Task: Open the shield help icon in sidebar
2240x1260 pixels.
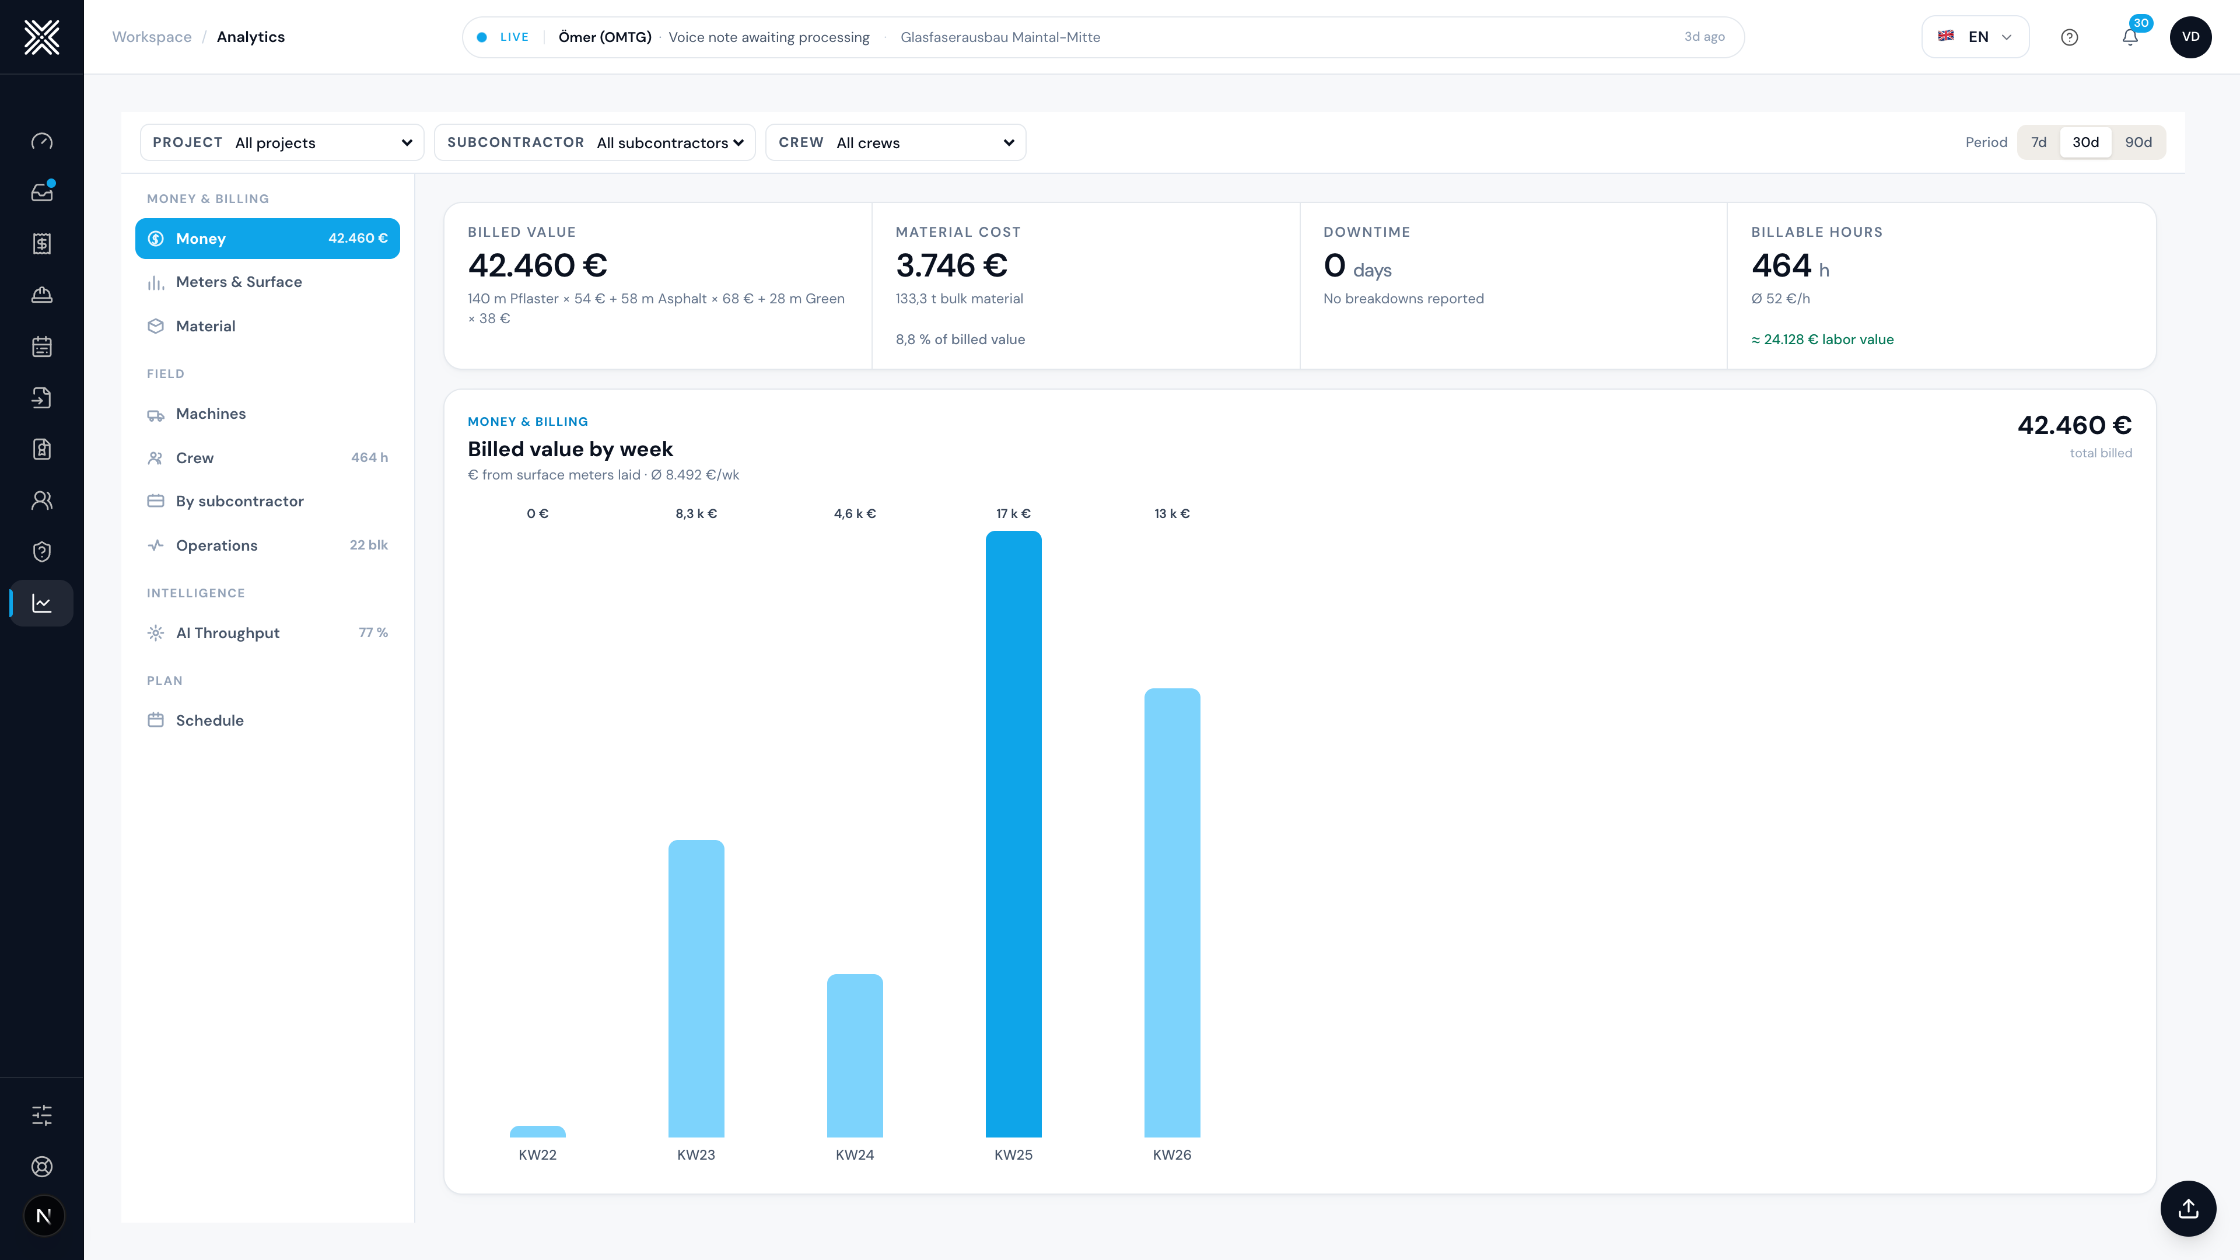Action: (42, 551)
